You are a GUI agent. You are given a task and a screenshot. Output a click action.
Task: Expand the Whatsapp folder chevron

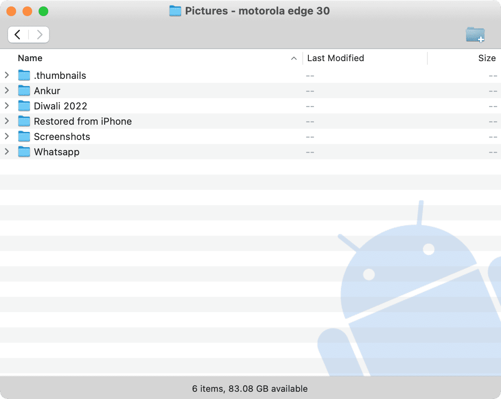pos(7,152)
